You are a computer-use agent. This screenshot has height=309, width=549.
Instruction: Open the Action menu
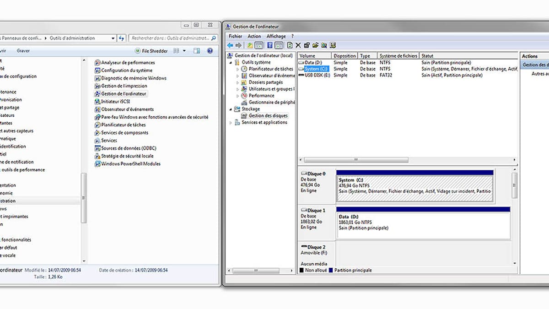pyautogui.click(x=254, y=36)
